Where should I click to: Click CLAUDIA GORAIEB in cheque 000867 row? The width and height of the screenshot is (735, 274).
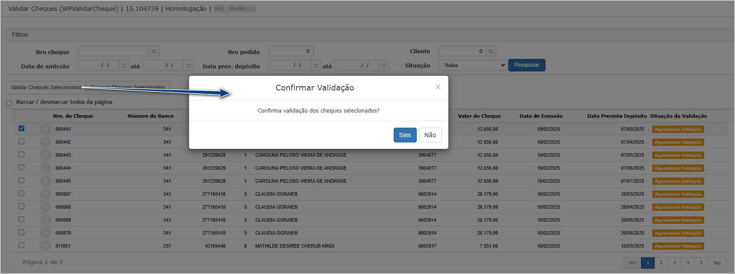[276, 194]
